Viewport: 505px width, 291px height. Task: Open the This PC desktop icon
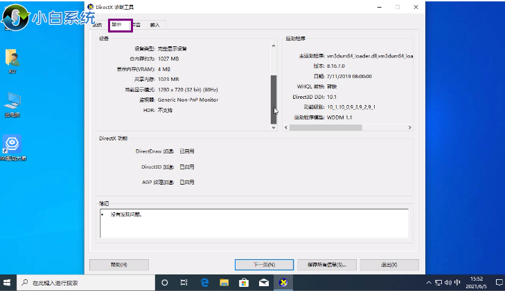coord(12,102)
